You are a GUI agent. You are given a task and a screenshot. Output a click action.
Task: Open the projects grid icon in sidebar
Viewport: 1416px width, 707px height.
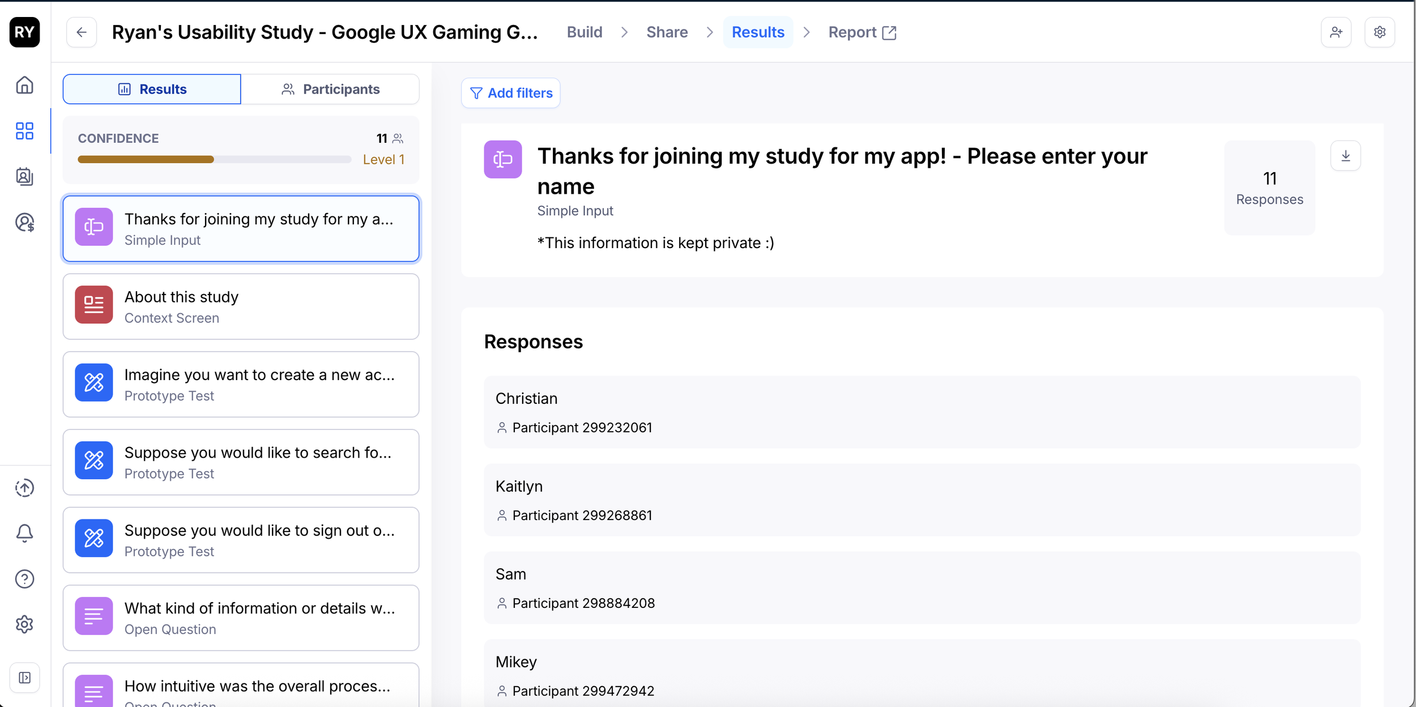(x=24, y=131)
